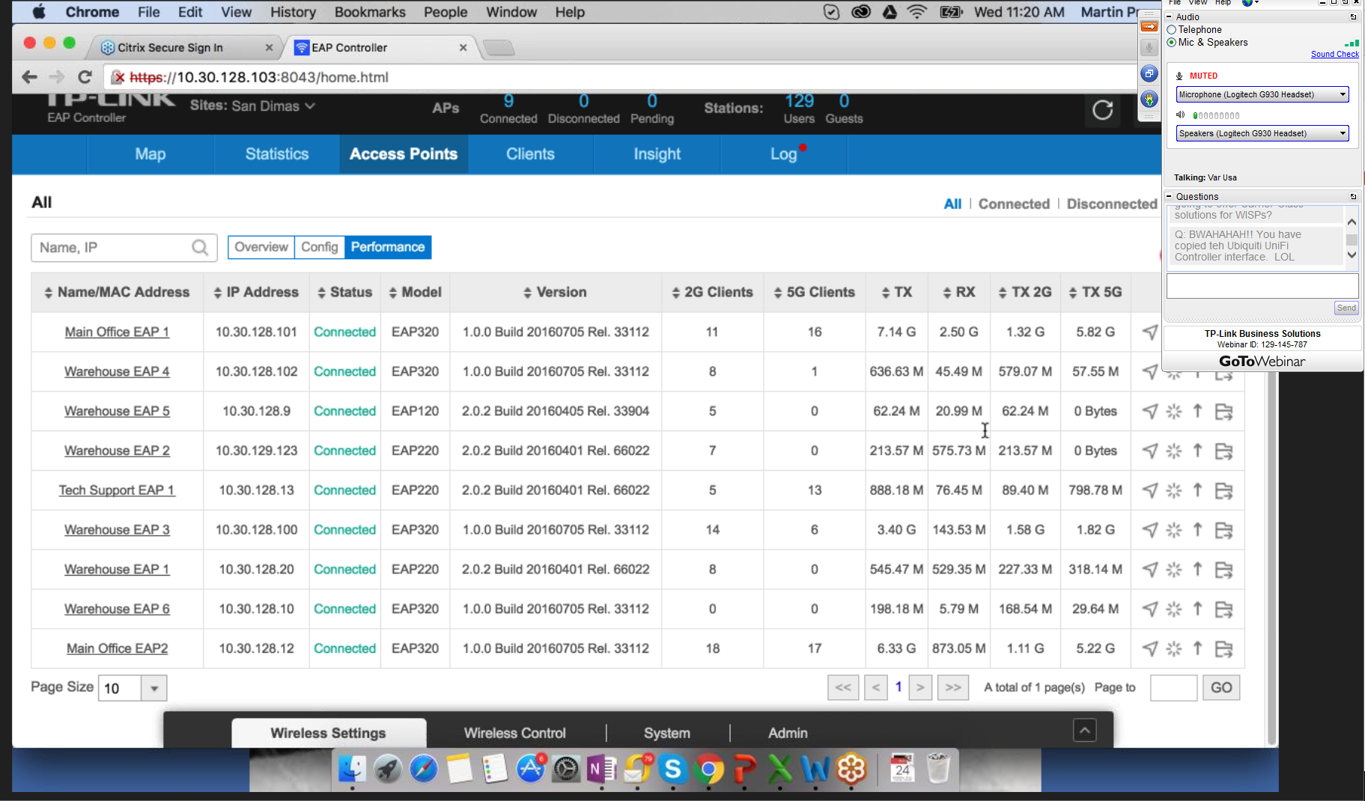1365x801 pixels.
Task: Click the search magnifier in Name, IP box
Action: click(x=199, y=248)
